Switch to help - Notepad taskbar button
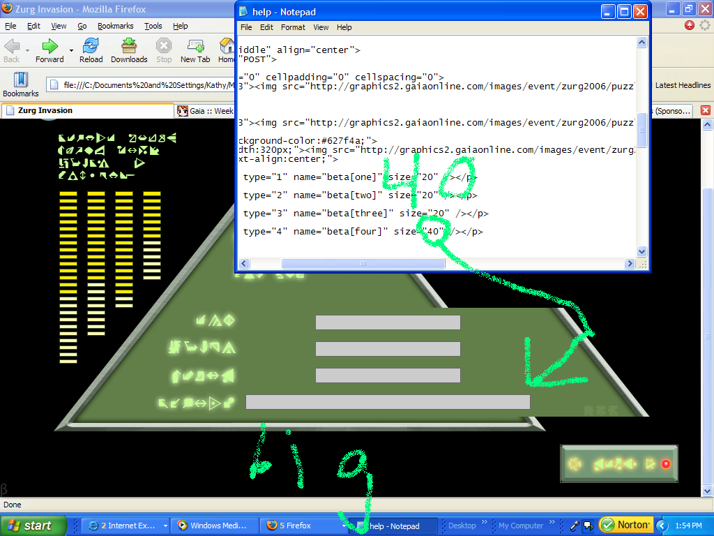Viewport: 714px width, 536px height. 394,526
